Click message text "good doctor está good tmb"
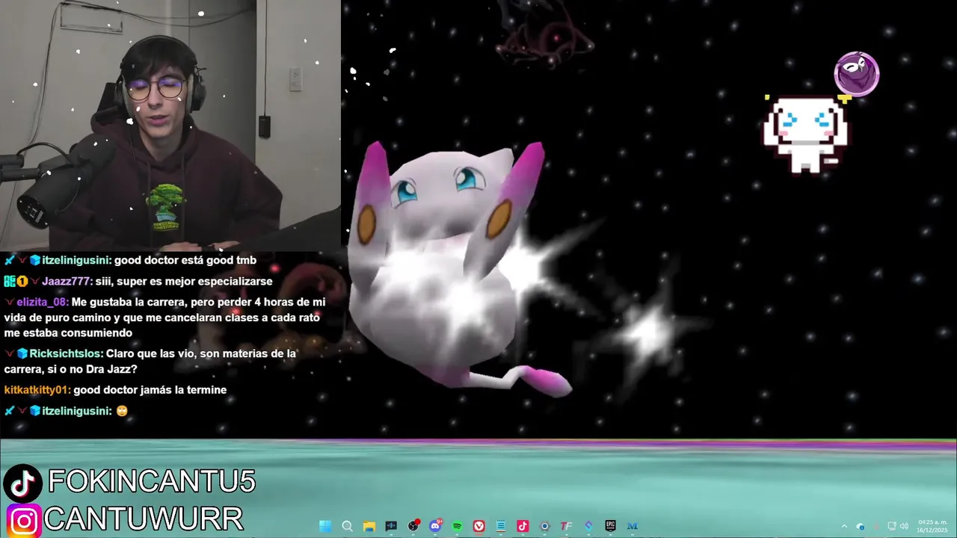957x538 pixels. [185, 260]
